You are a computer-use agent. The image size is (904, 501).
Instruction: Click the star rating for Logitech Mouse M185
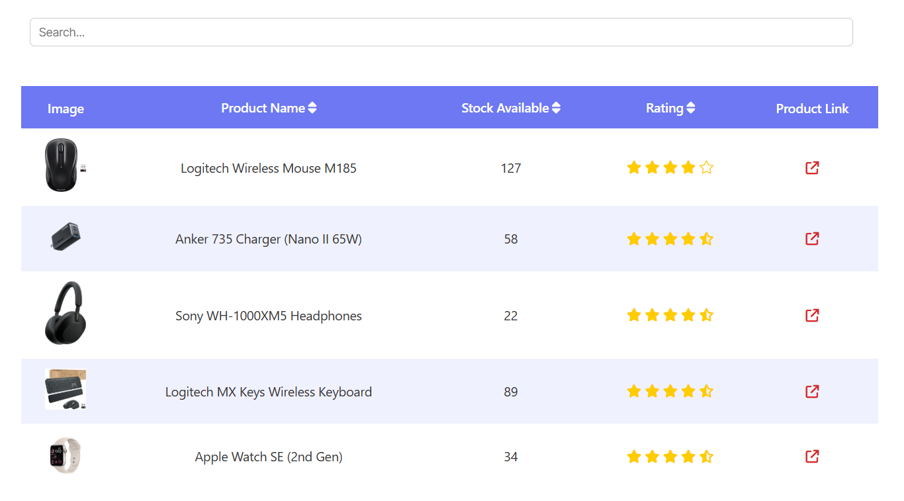tap(670, 167)
